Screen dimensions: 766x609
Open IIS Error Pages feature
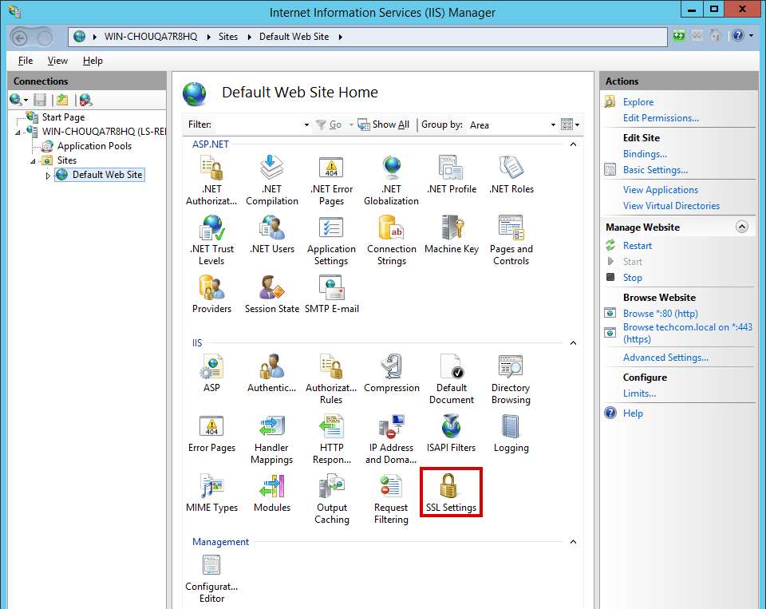(x=211, y=433)
